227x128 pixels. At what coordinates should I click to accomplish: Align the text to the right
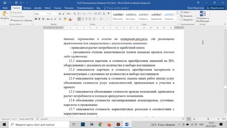(x=86, y=19)
